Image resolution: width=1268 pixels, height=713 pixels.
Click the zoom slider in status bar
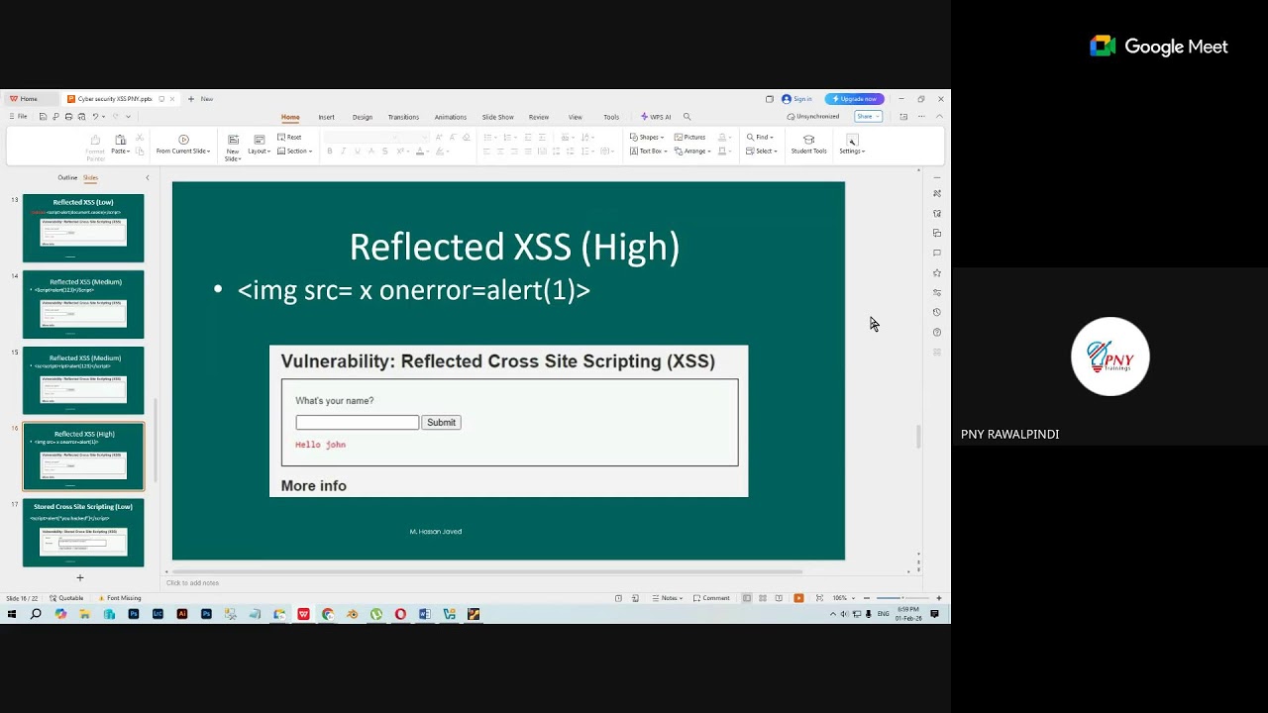coord(902,598)
